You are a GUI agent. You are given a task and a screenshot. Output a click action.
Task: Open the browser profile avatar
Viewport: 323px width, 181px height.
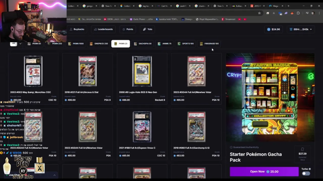click(313, 13)
